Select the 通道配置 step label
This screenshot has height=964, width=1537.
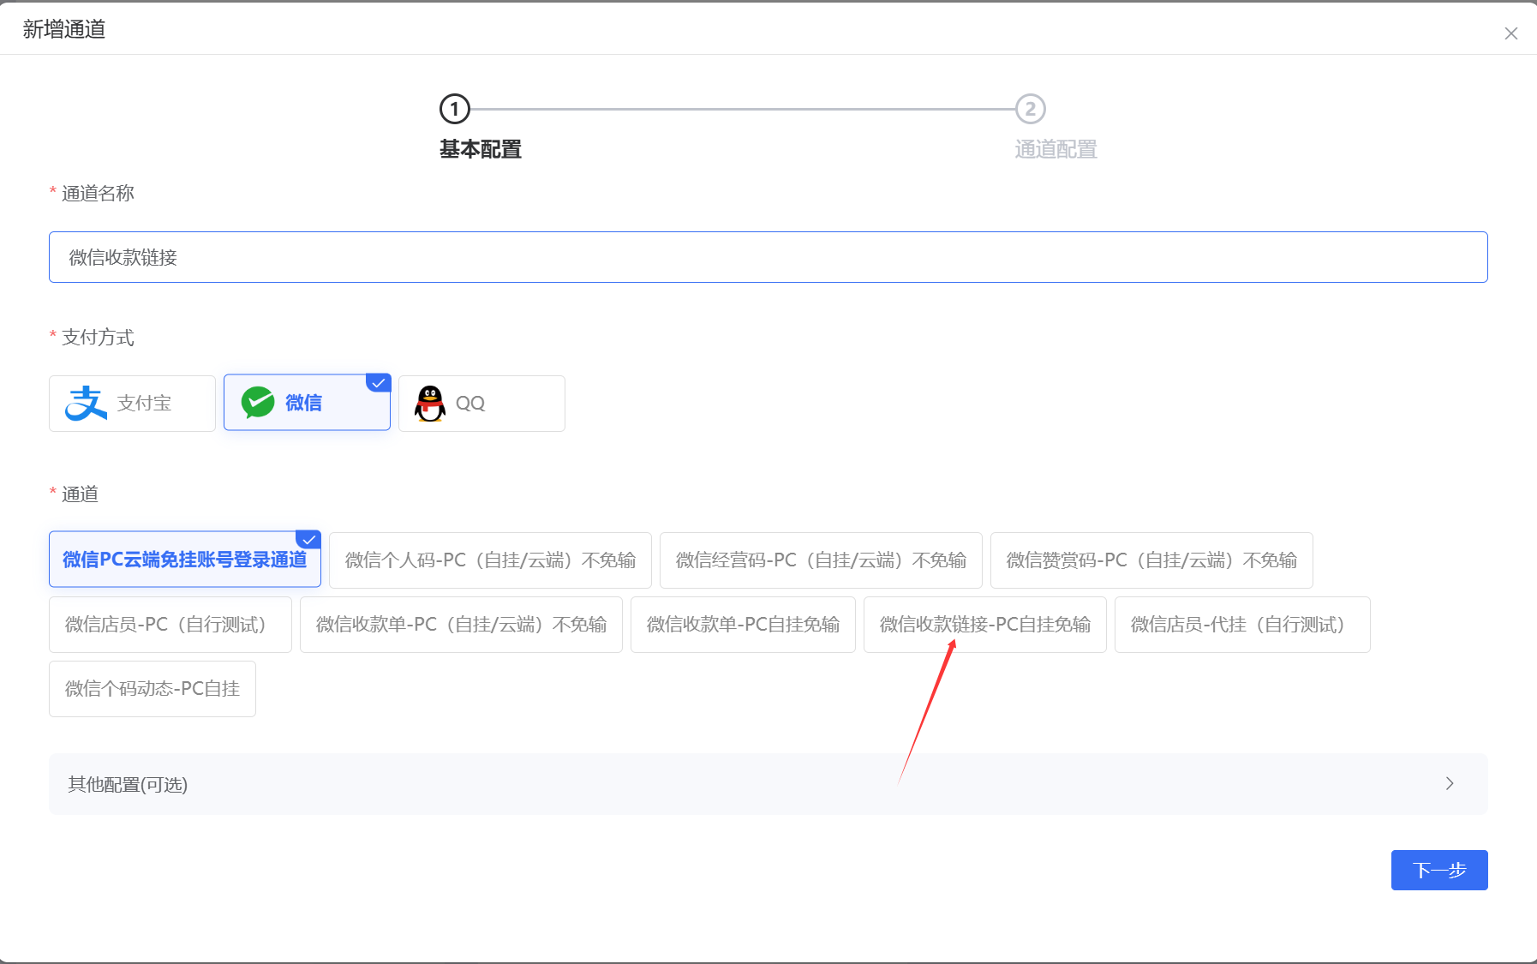coord(1056,149)
